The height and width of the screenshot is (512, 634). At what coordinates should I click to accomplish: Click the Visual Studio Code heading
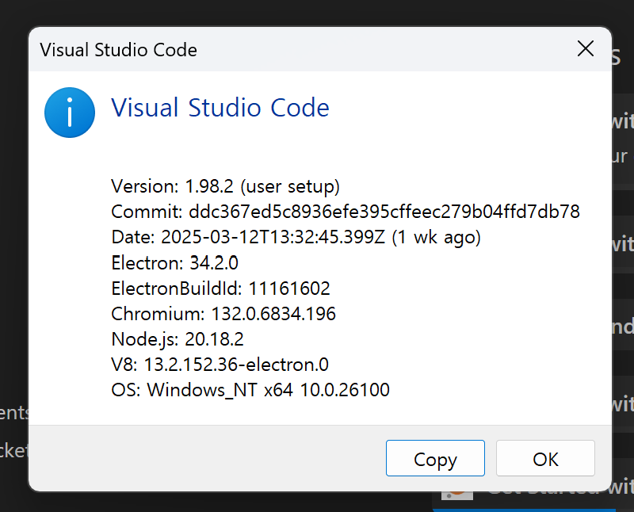tap(220, 108)
